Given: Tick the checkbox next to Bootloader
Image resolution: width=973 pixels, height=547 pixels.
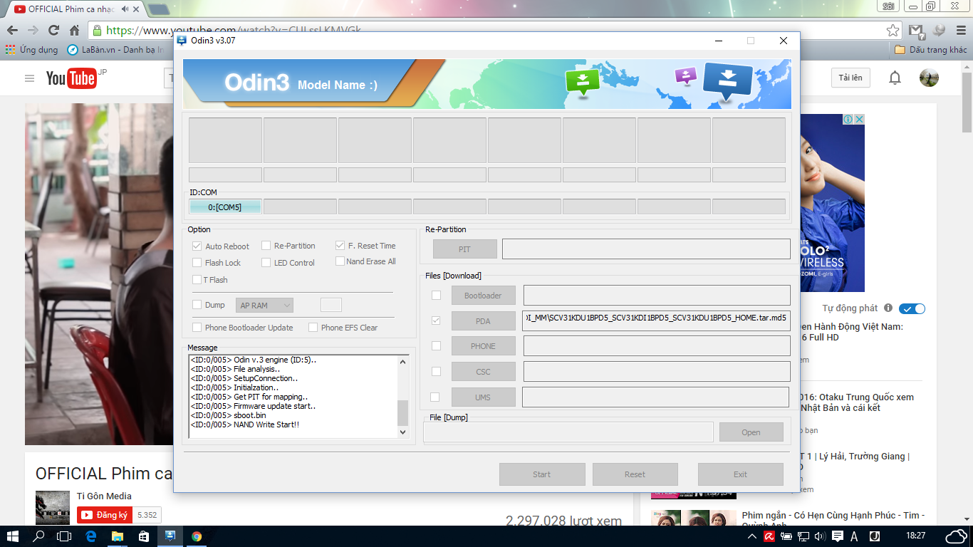Looking at the screenshot, I should pos(436,296).
